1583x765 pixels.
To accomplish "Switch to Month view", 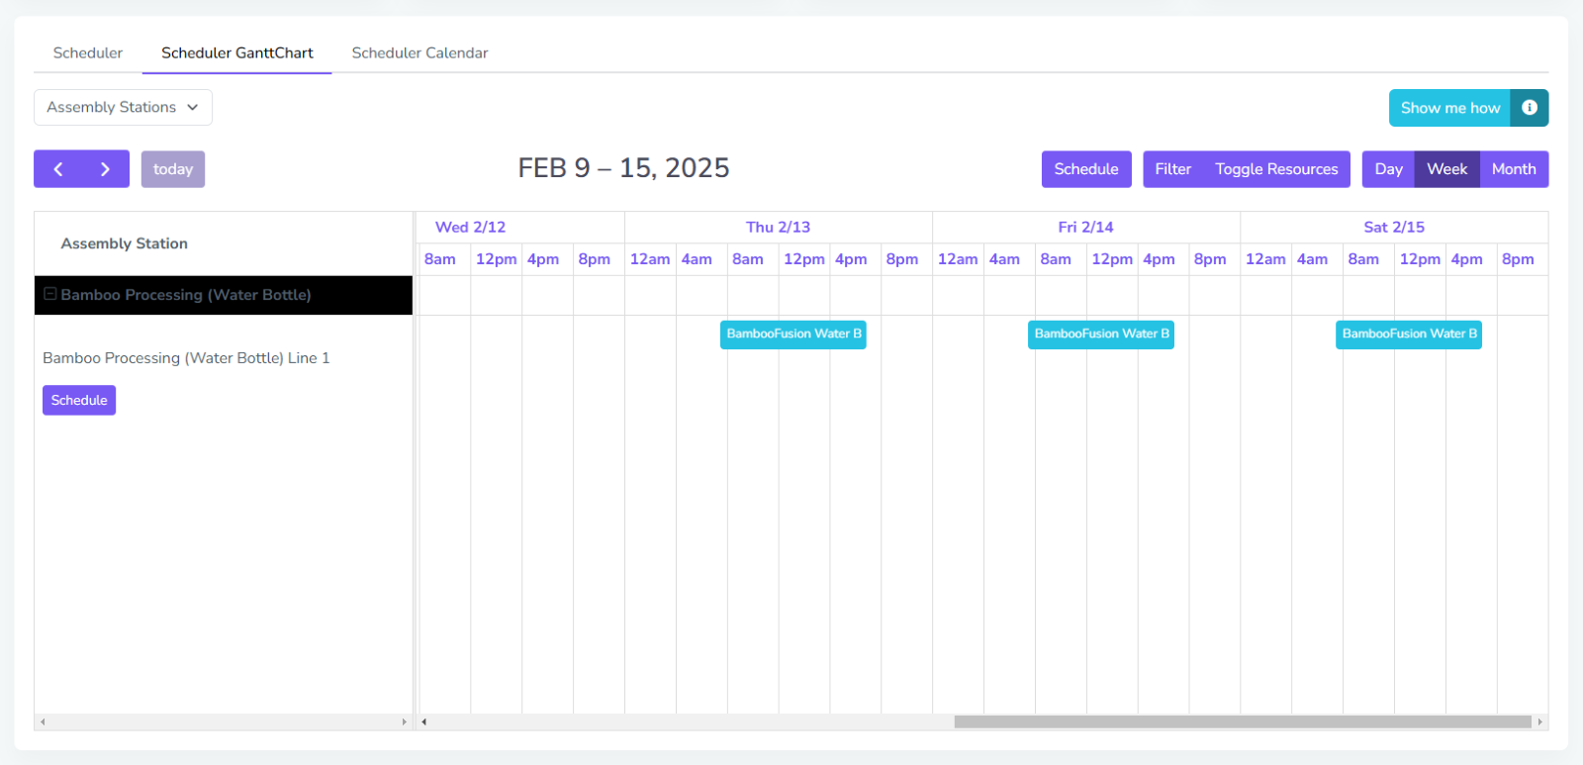I will pos(1514,169).
